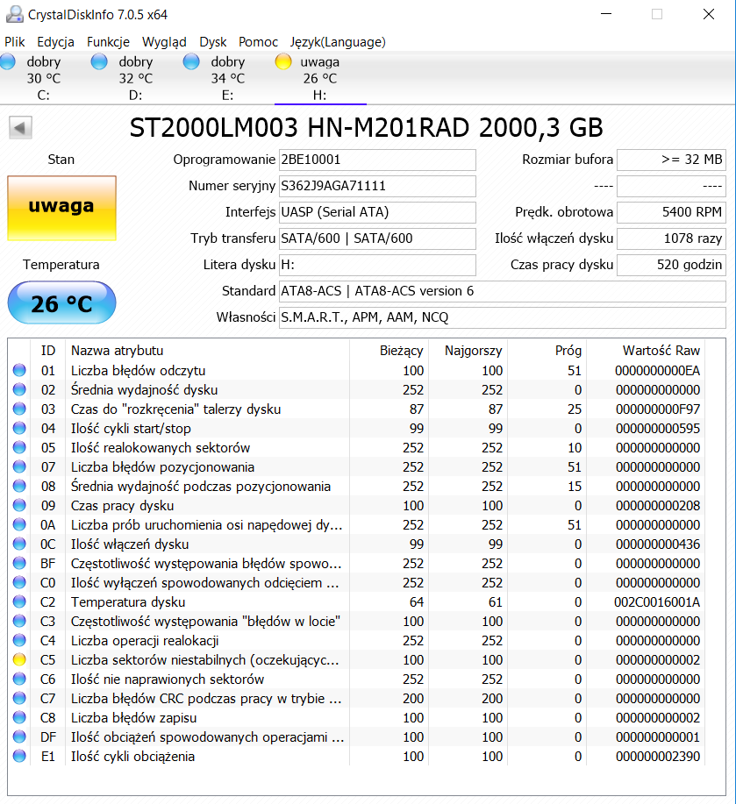The image size is (736, 804).
Task: Click the yellow caution dot on row C5
Action: 19,659
